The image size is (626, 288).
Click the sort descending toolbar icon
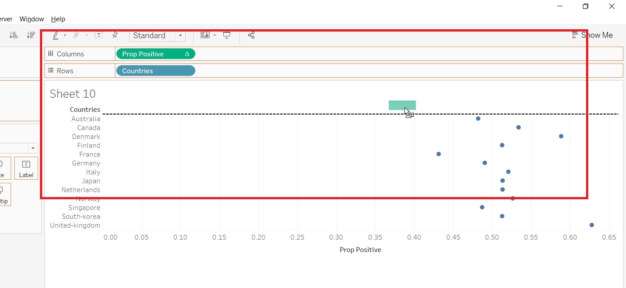31,36
